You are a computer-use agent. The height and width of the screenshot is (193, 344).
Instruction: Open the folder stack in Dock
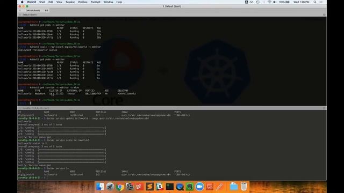[x=234, y=187]
